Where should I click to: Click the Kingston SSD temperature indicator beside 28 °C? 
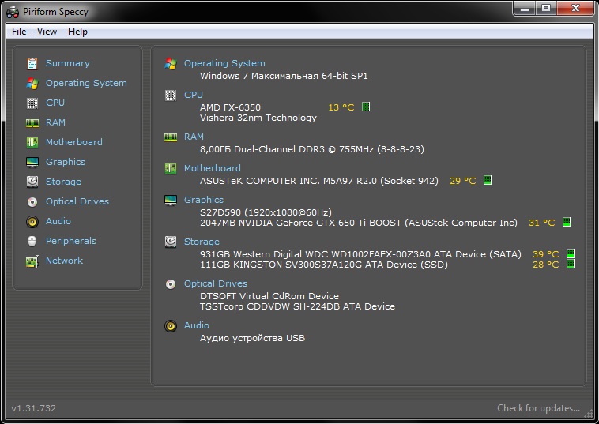coord(571,264)
